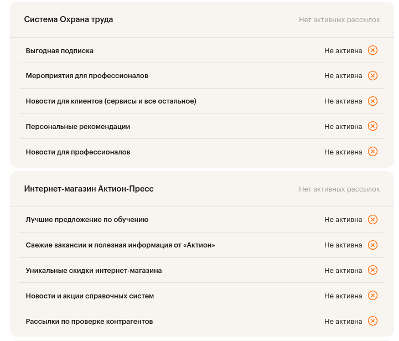Click 'Не активна' status of Выгодная подписка
399x341 pixels.
pos(343,51)
